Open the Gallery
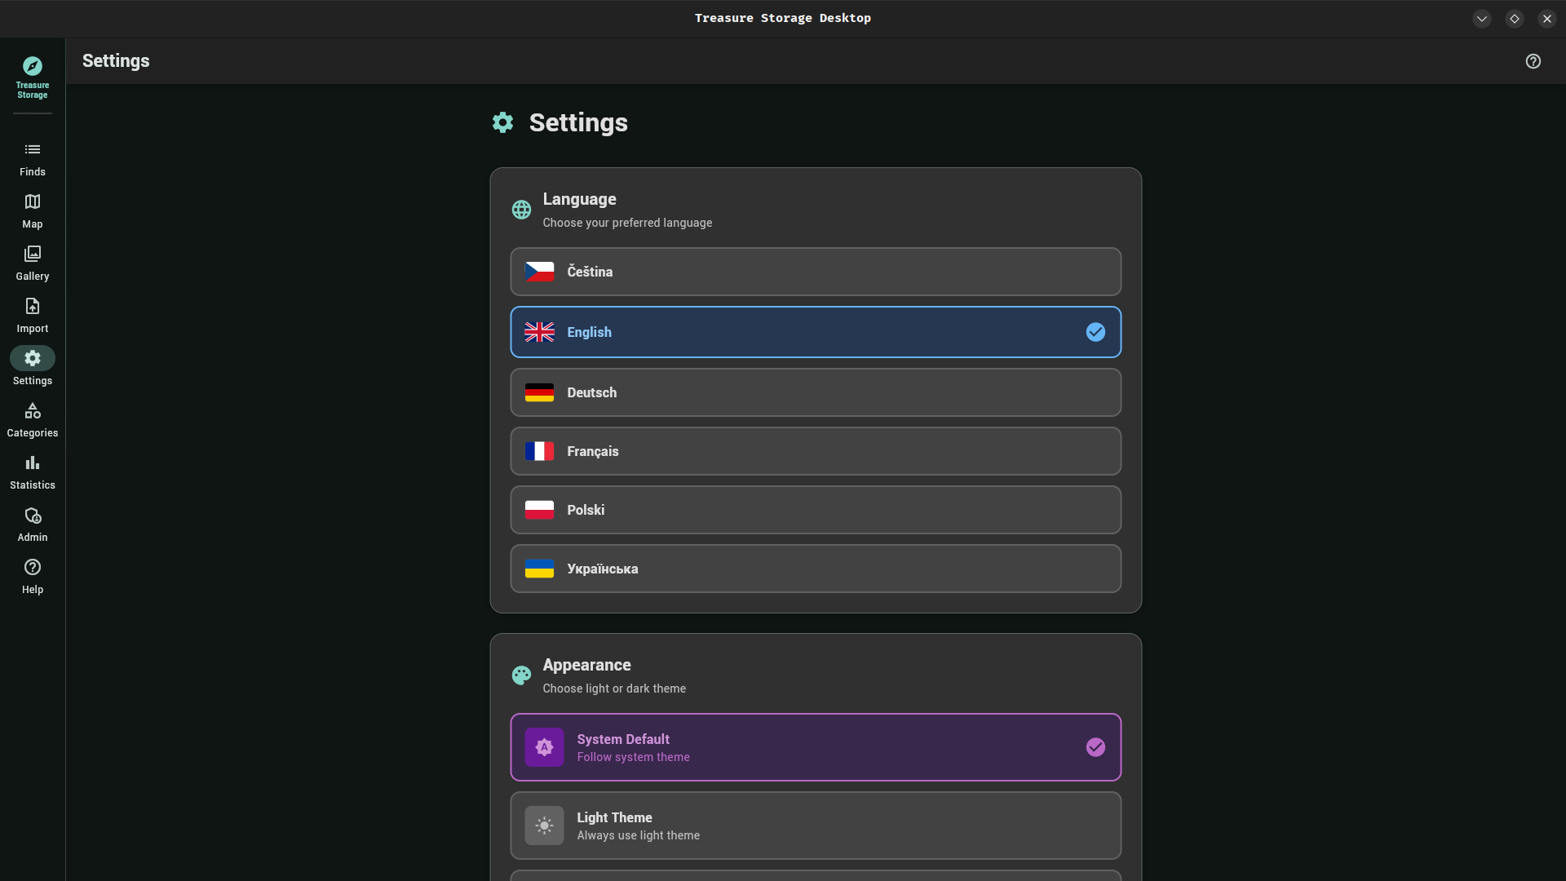The height and width of the screenshot is (881, 1566). coord(32,262)
